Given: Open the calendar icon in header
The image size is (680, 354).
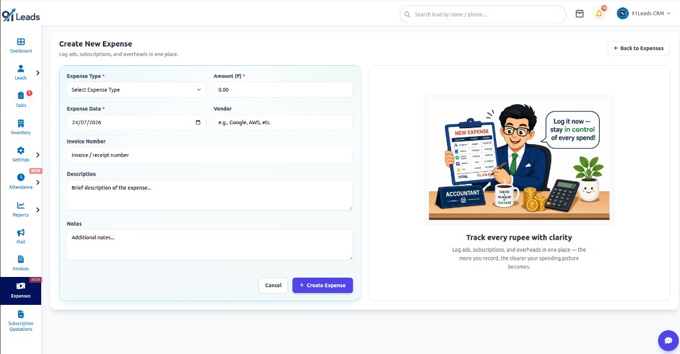Looking at the screenshot, I should (579, 14).
